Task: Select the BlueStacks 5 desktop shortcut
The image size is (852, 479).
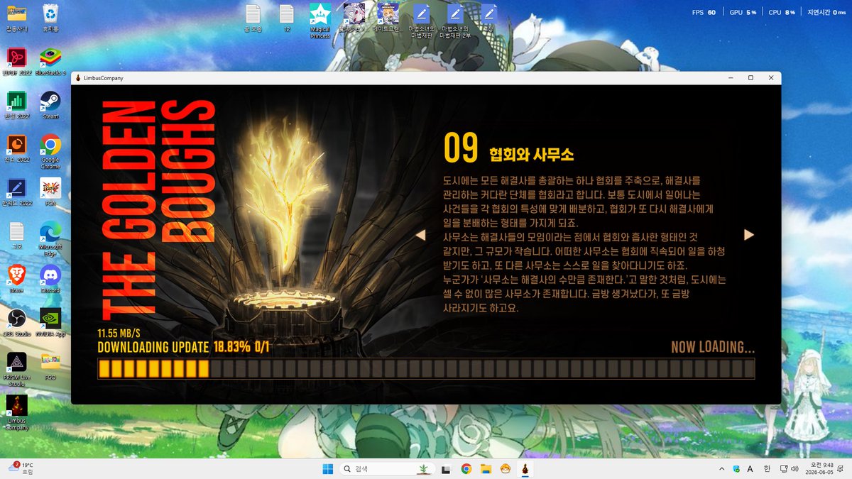Action: pyautogui.click(x=50, y=62)
